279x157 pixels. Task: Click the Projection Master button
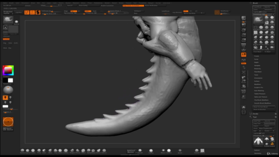(8, 13)
